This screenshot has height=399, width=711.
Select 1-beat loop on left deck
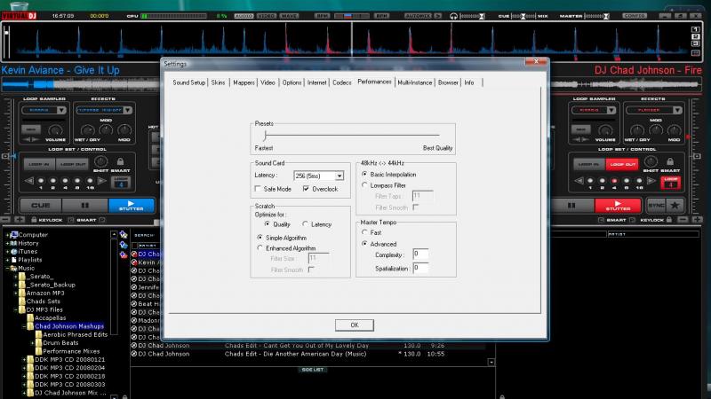coord(40,181)
